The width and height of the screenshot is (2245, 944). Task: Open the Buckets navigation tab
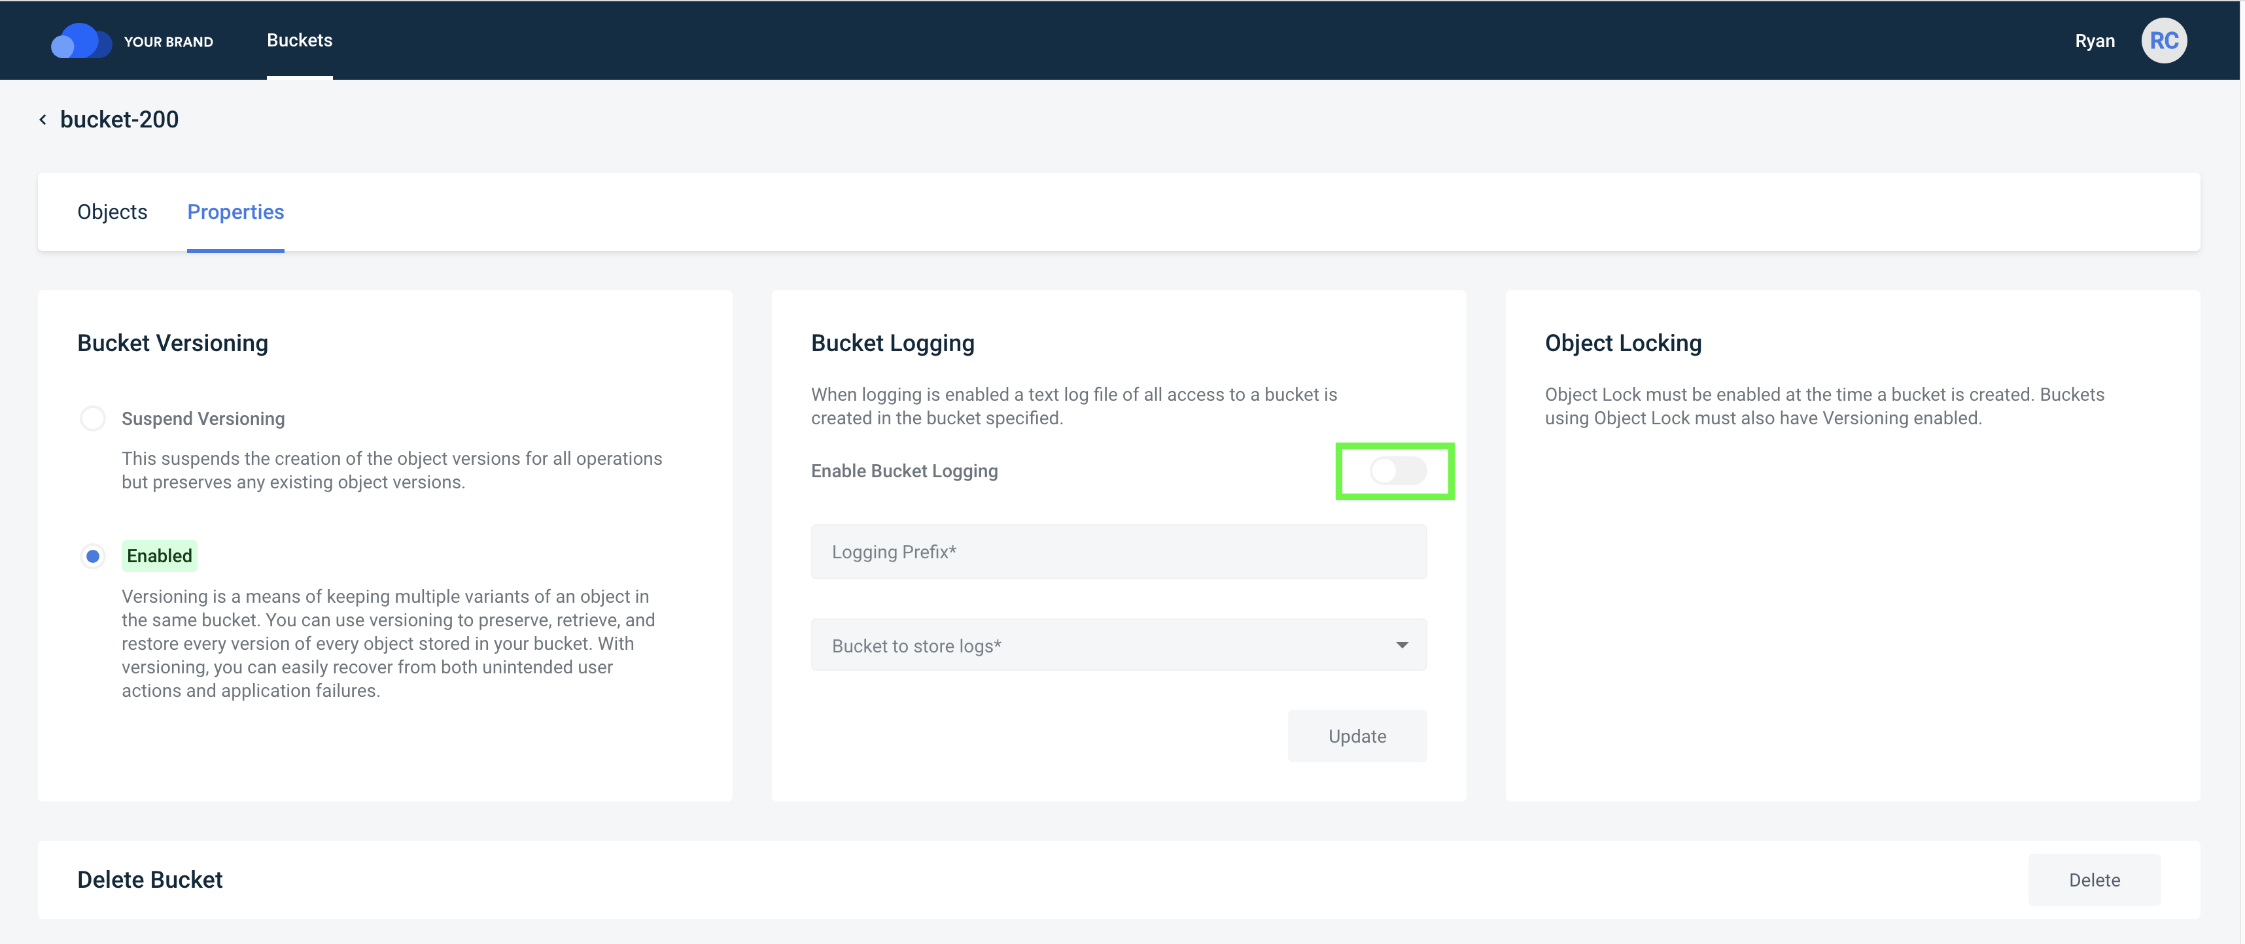pos(299,40)
